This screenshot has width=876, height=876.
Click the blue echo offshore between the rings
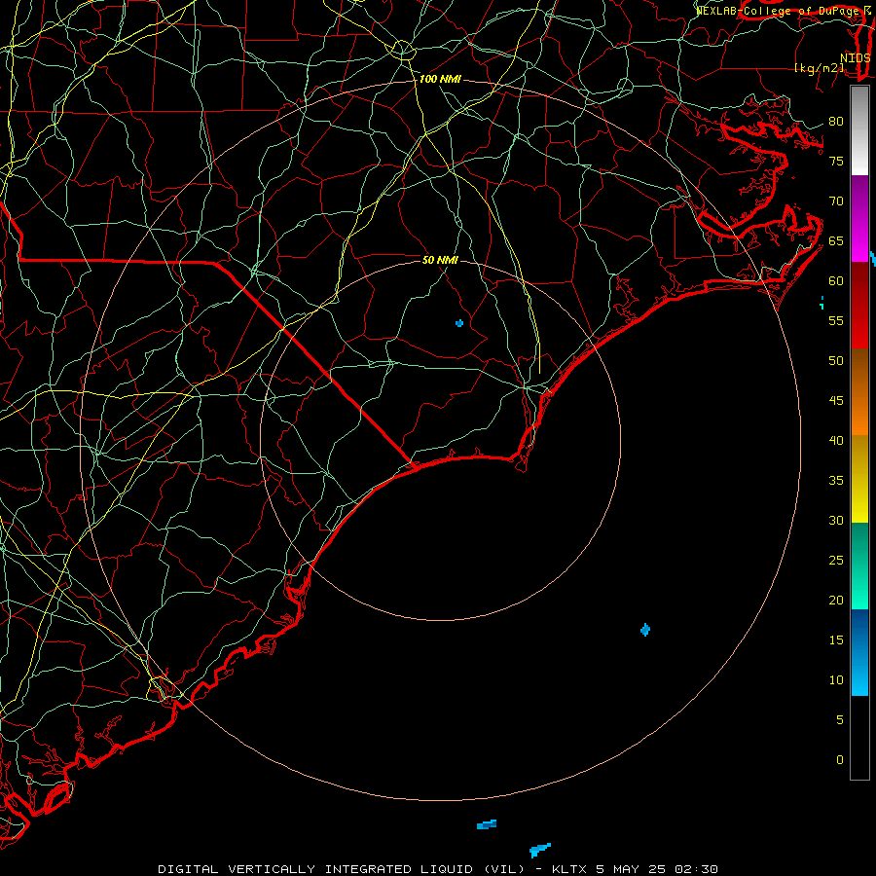click(645, 630)
